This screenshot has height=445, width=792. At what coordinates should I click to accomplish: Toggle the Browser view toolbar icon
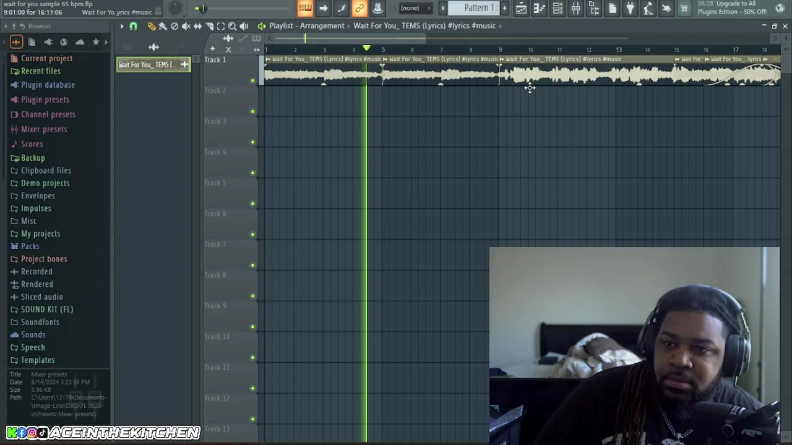click(594, 8)
